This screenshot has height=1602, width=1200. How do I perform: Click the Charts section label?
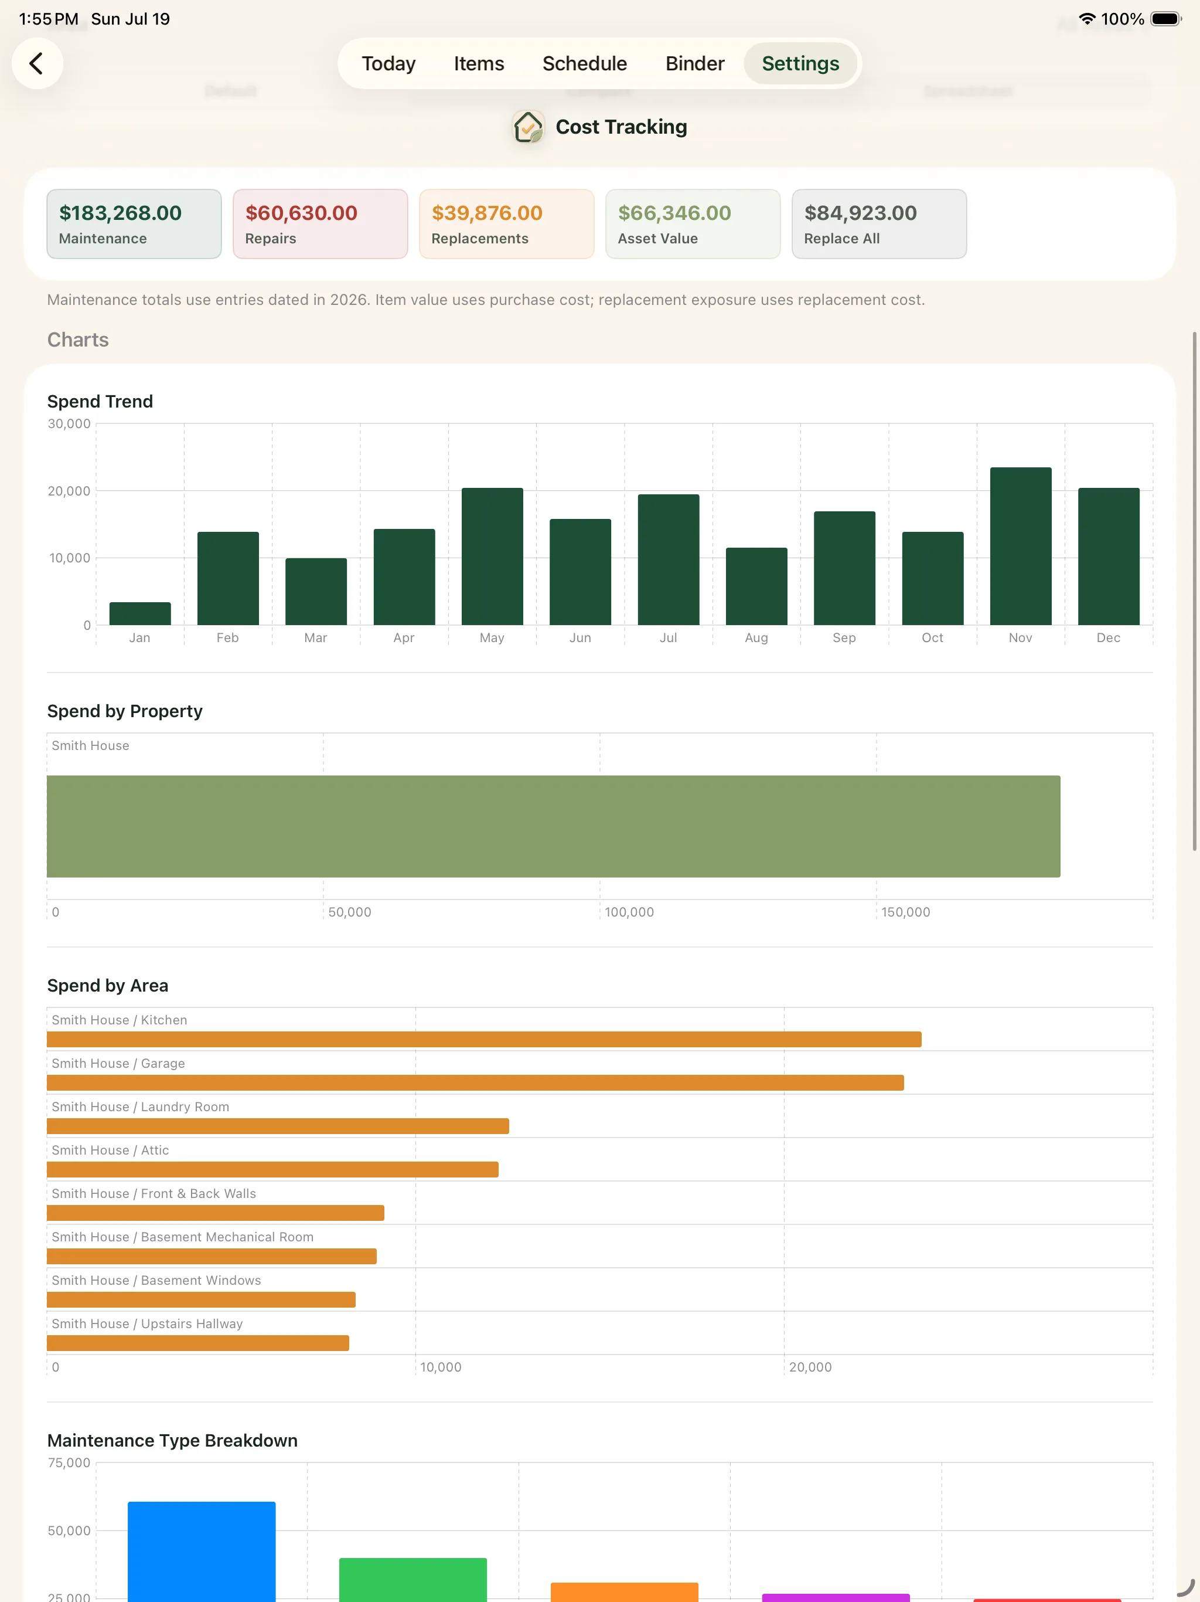pyautogui.click(x=78, y=340)
